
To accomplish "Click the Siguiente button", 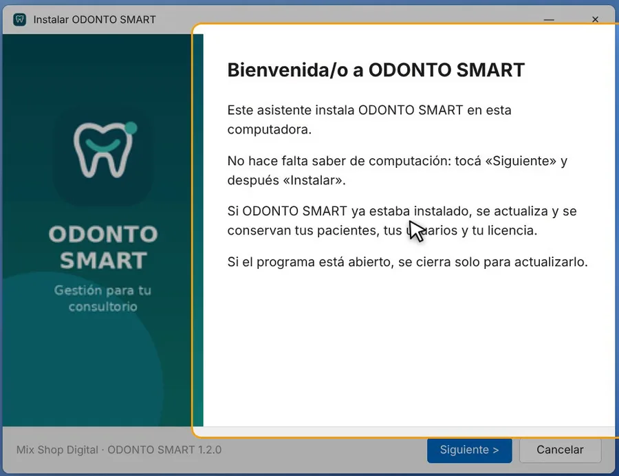I will click(469, 450).
